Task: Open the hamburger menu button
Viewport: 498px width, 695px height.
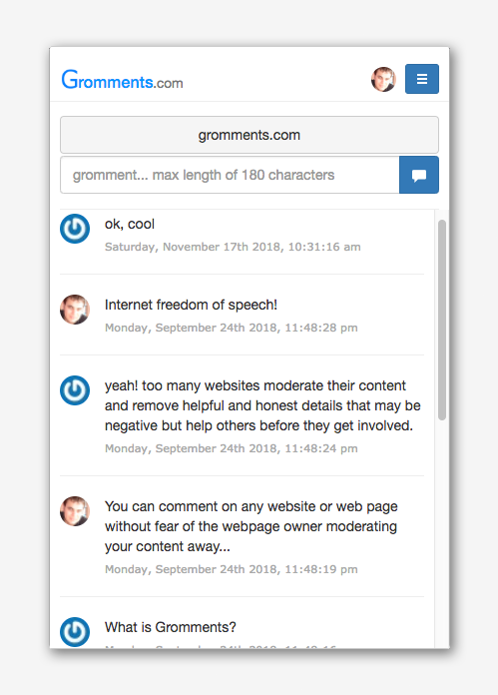Action: [422, 79]
